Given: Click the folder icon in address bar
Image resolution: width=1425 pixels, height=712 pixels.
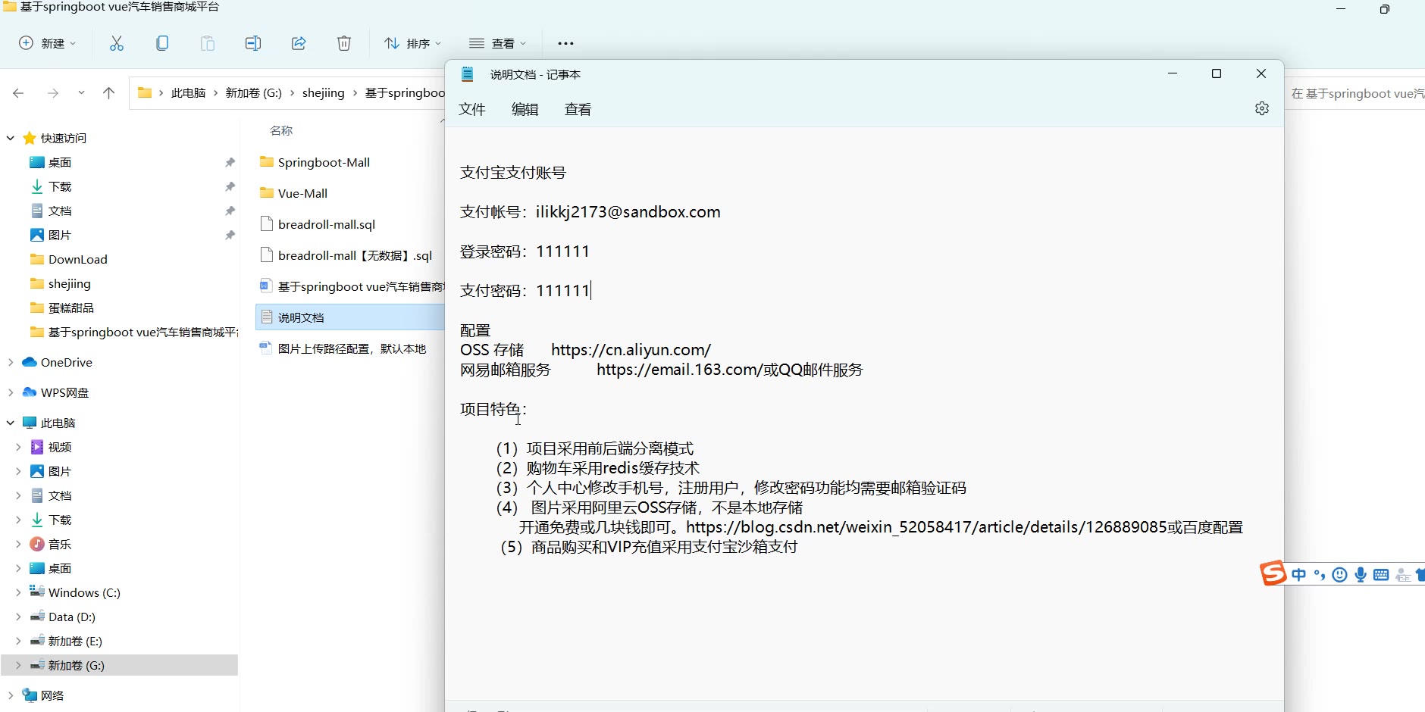Looking at the screenshot, I should click(145, 93).
